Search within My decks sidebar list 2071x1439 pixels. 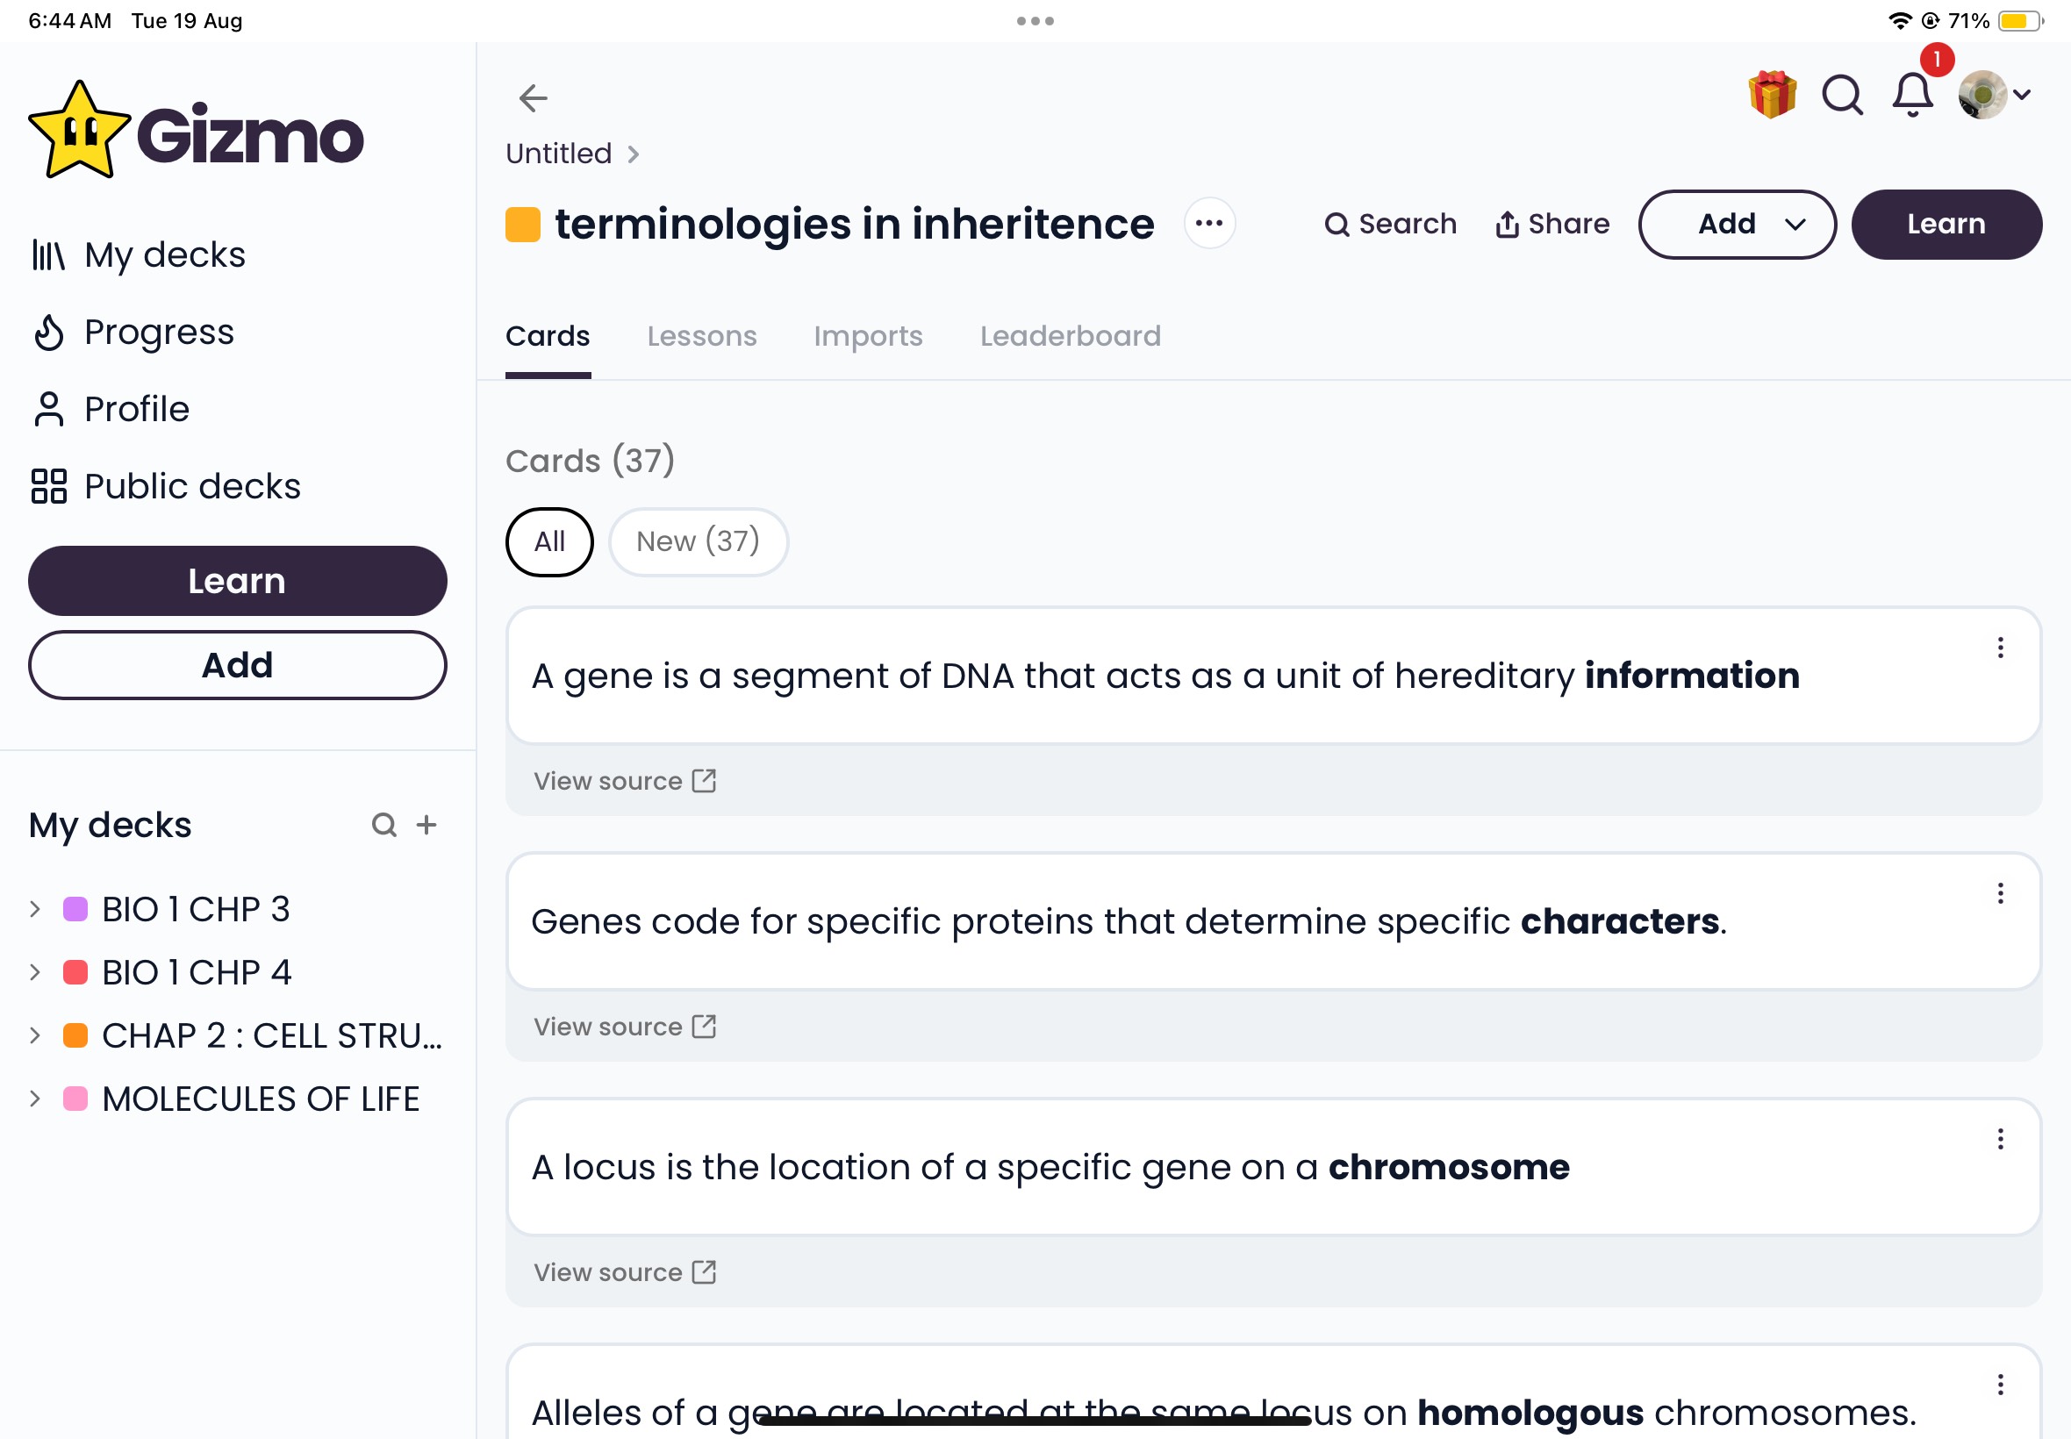pyautogui.click(x=384, y=825)
